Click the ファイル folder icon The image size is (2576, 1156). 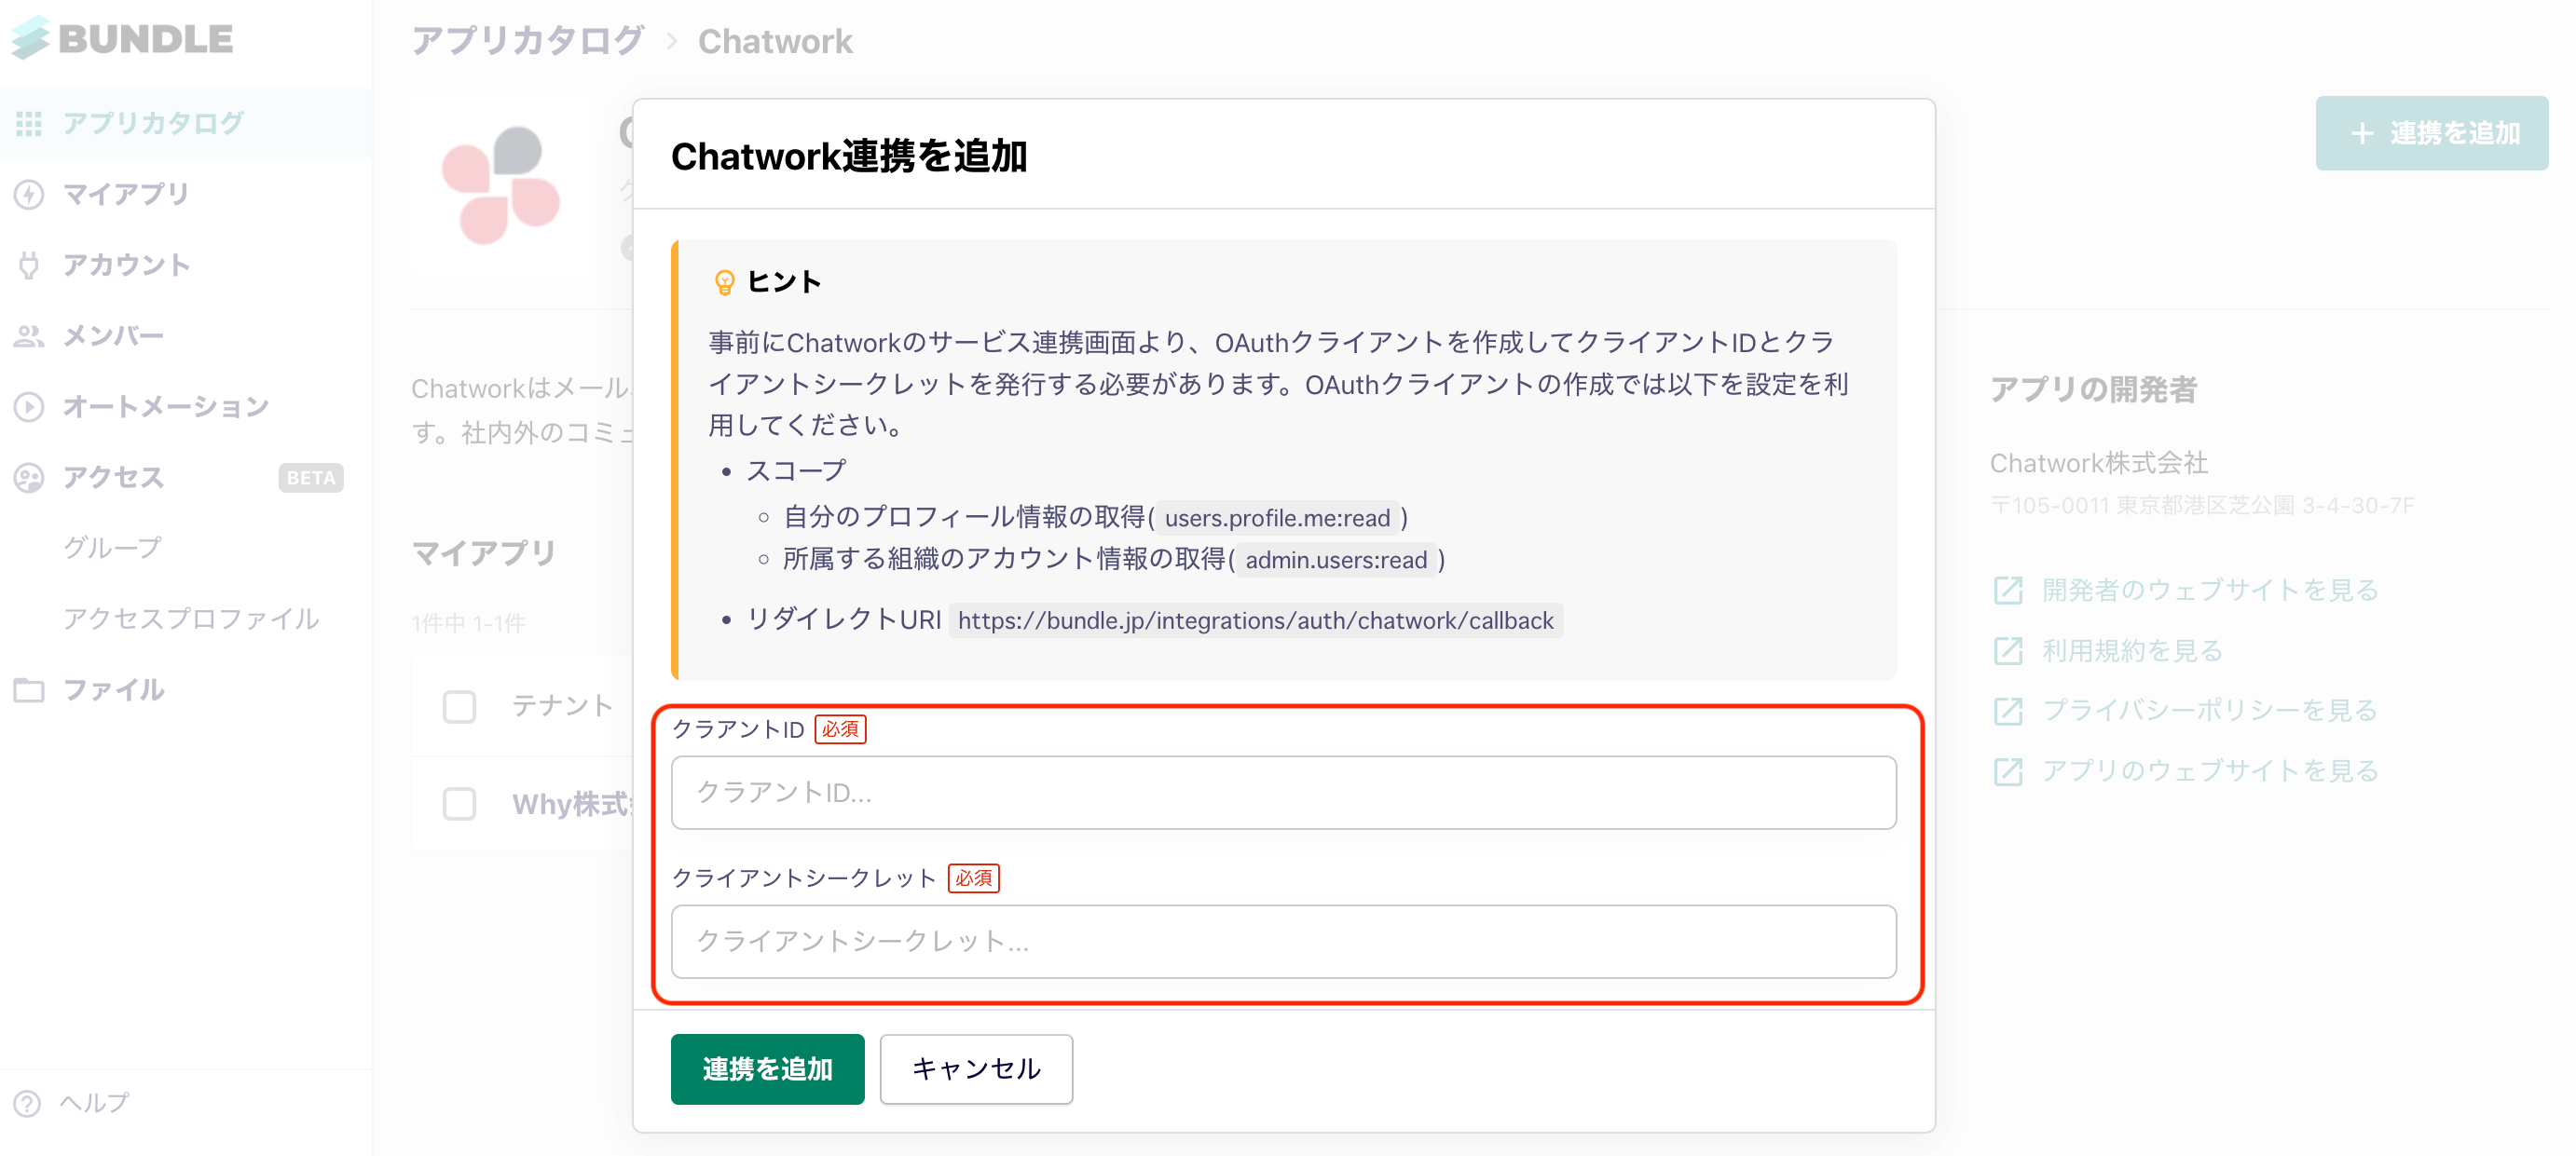click(29, 689)
